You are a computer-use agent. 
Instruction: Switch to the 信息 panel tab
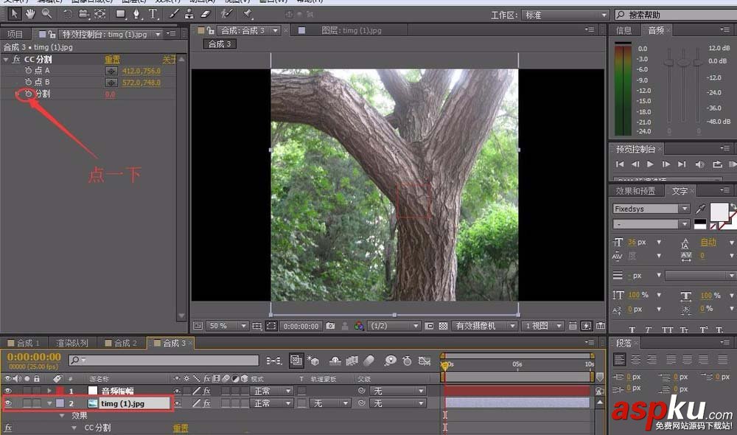click(x=624, y=30)
